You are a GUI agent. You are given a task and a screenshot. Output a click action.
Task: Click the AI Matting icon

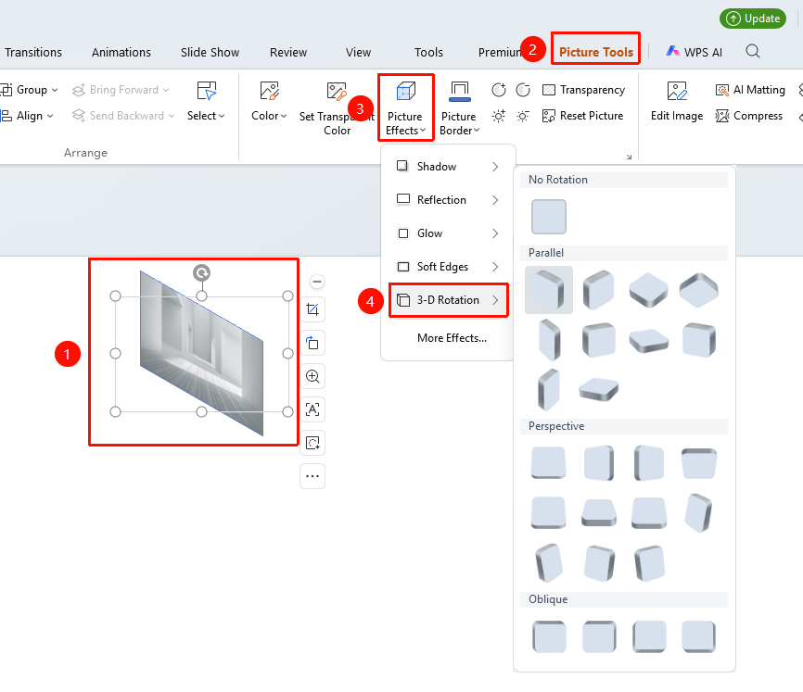(722, 90)
